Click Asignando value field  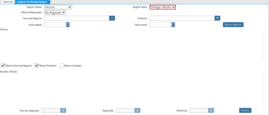click(125, 111)
